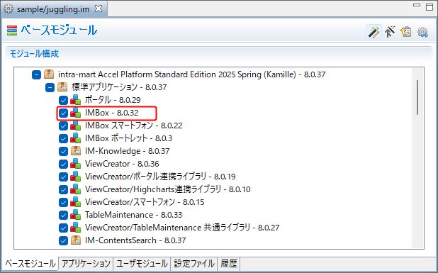Click the gear icon on juggling.im tab
The height and width of the screenshot is (273, 438).
(x=9, y=9)
